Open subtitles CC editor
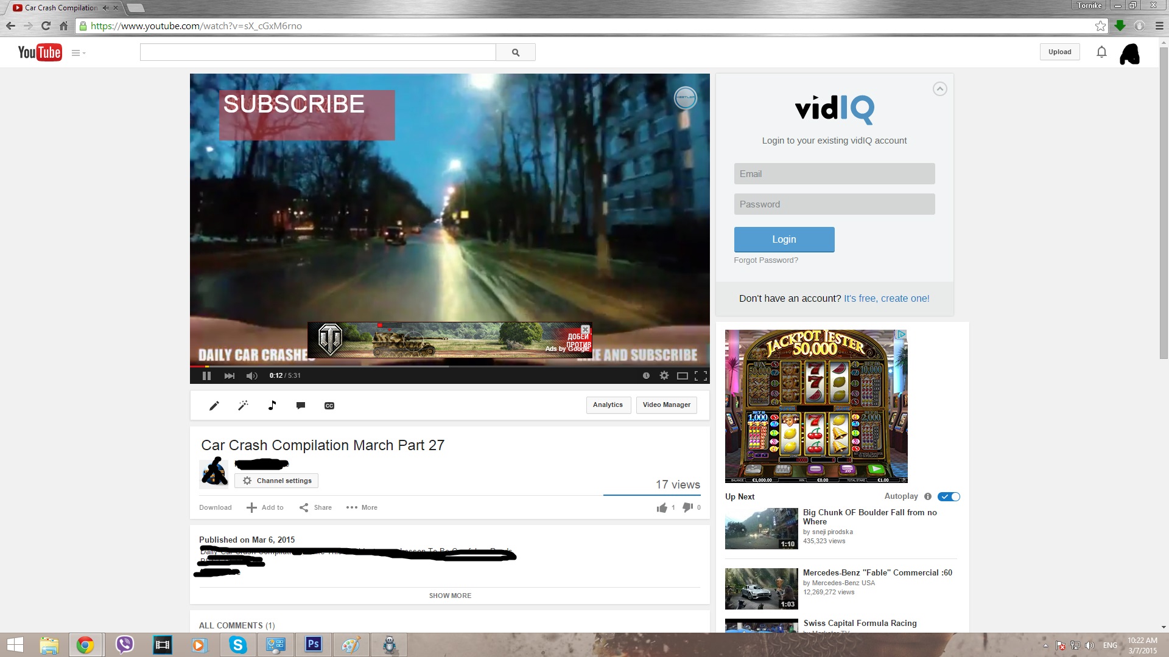This screenshot has width=1169, height=657. (329, 406)
